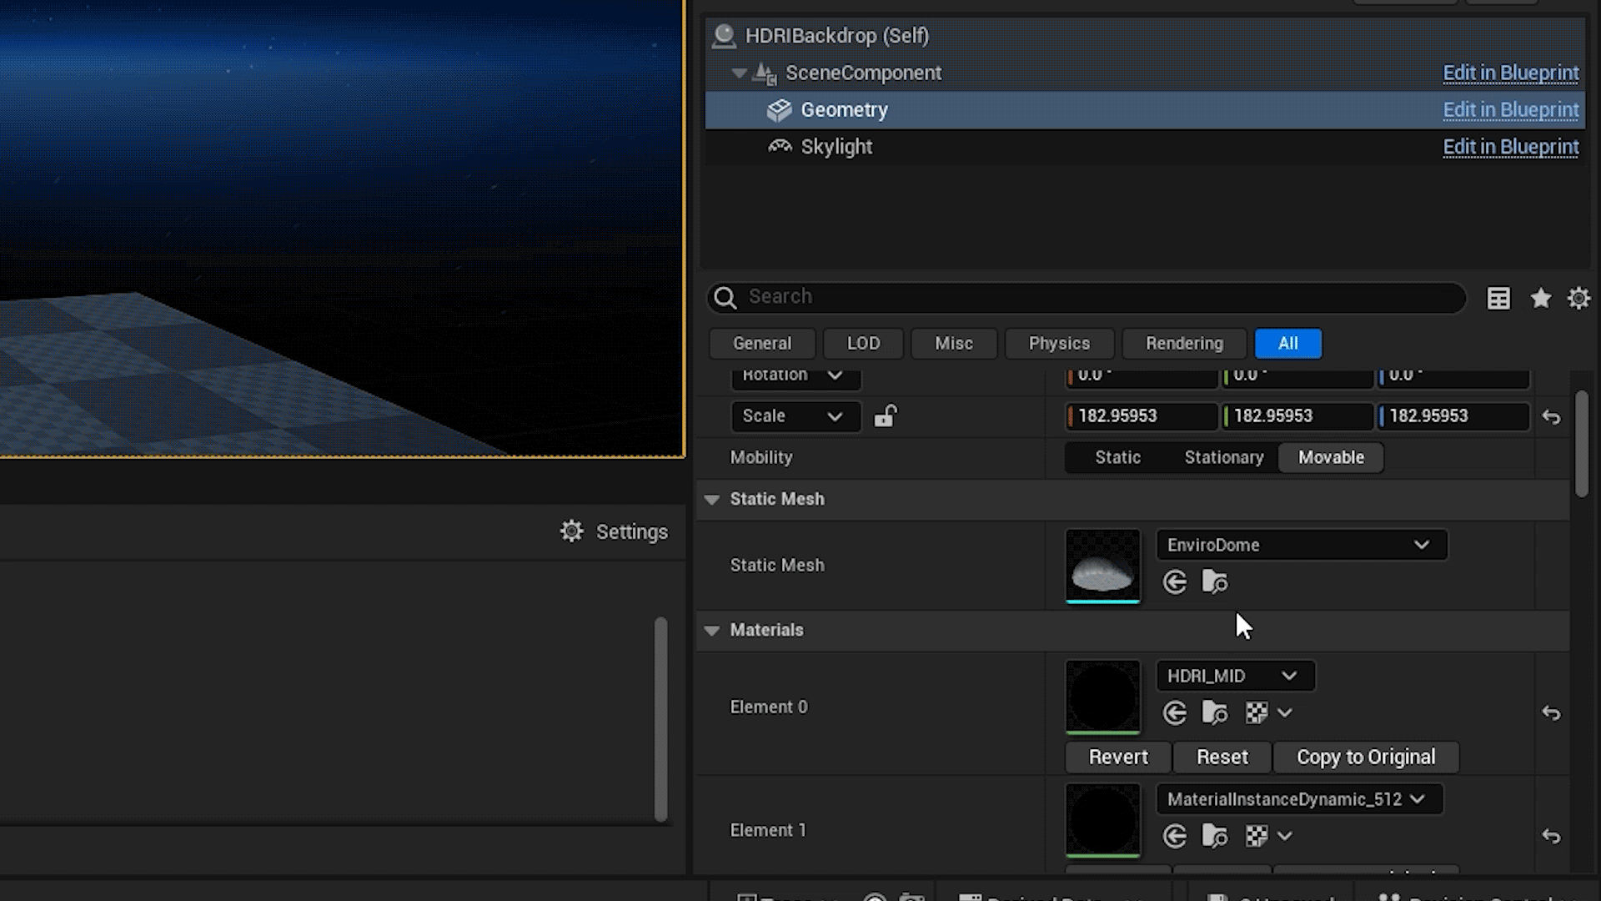Set Mobility to Stationary
Image resolution: width=1601 pixels, height=901 pixels.
click(1223, 457)
